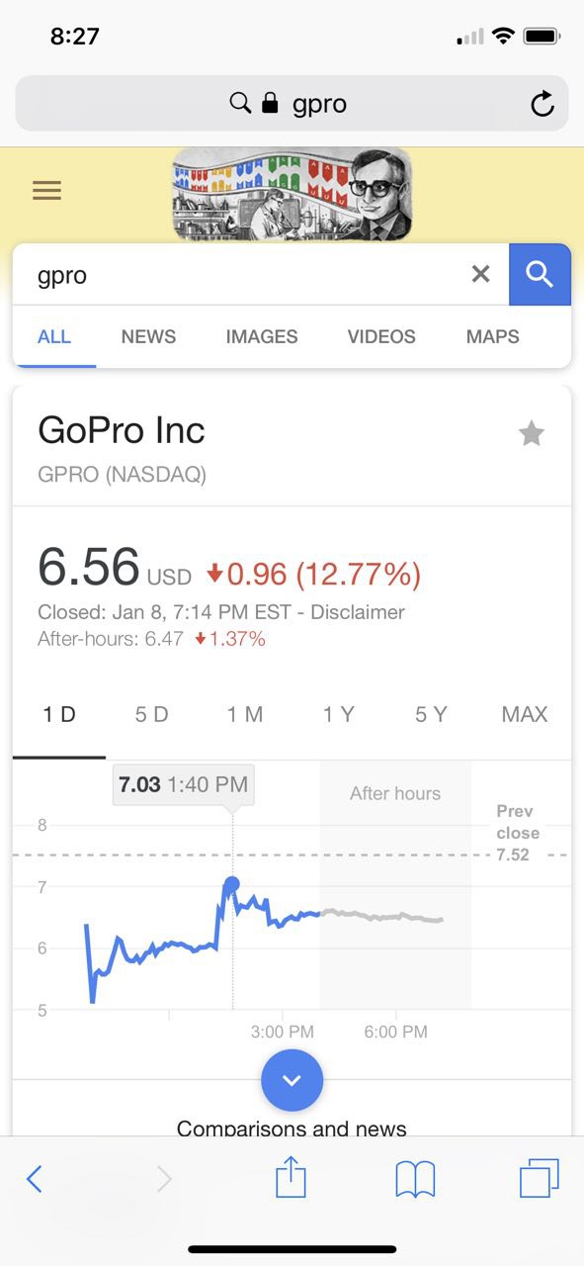This screenshot has width=584, height=1266.
Task: Expand details with the blue chevron button
Action: (x=292, y=1080)
